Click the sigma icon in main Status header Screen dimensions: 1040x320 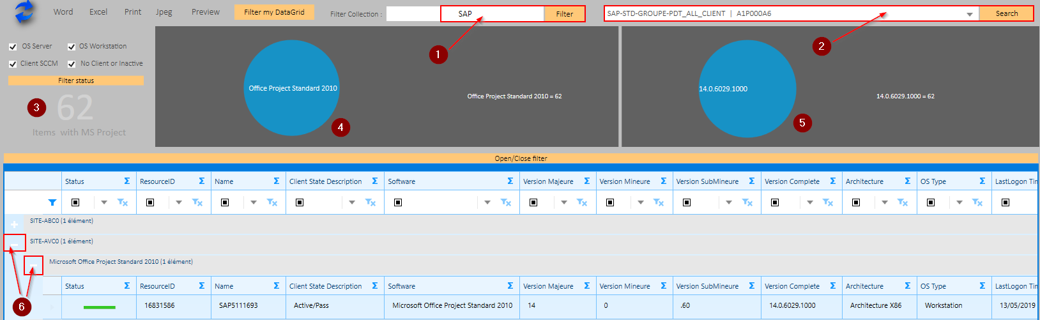click(127, 181)
